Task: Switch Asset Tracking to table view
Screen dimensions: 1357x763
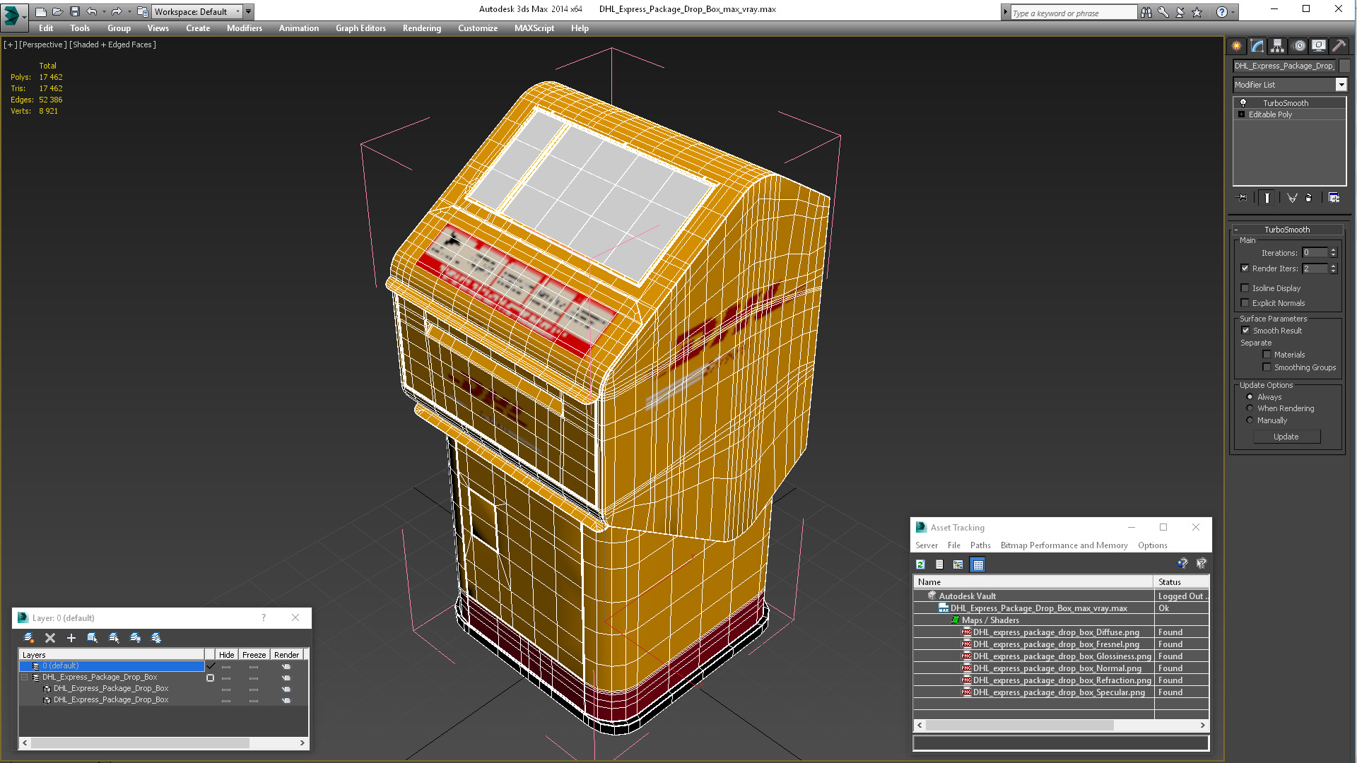Action: 978,564
